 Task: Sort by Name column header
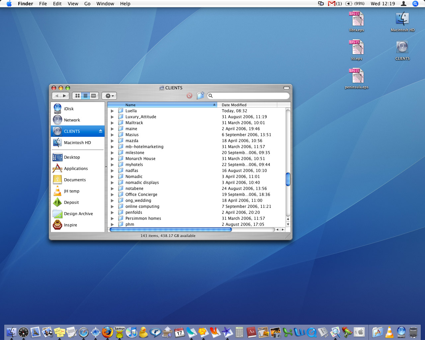click(162, 105)
